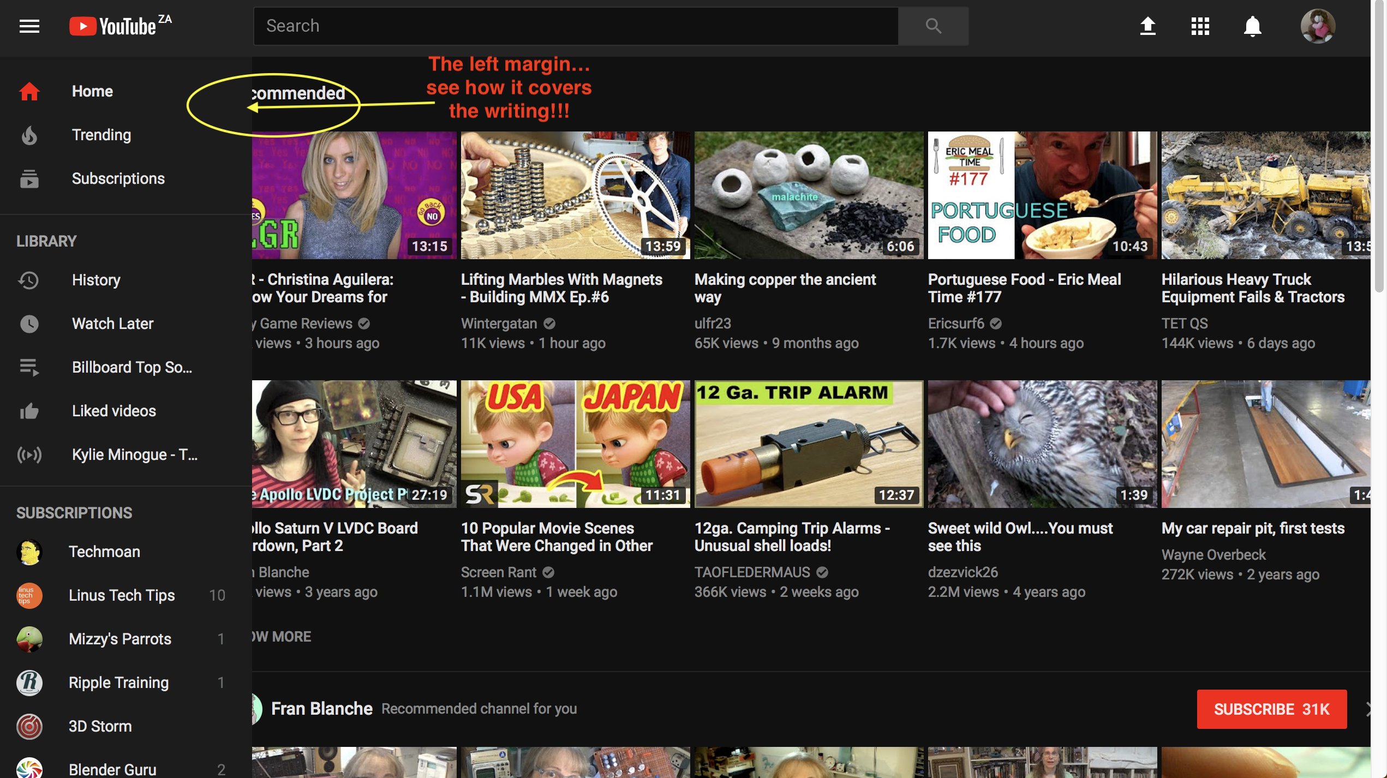Open USA Japan movie scenes thumbnail
The image size is (1387, 778).
pyautogui.click(x=575, y=444)
